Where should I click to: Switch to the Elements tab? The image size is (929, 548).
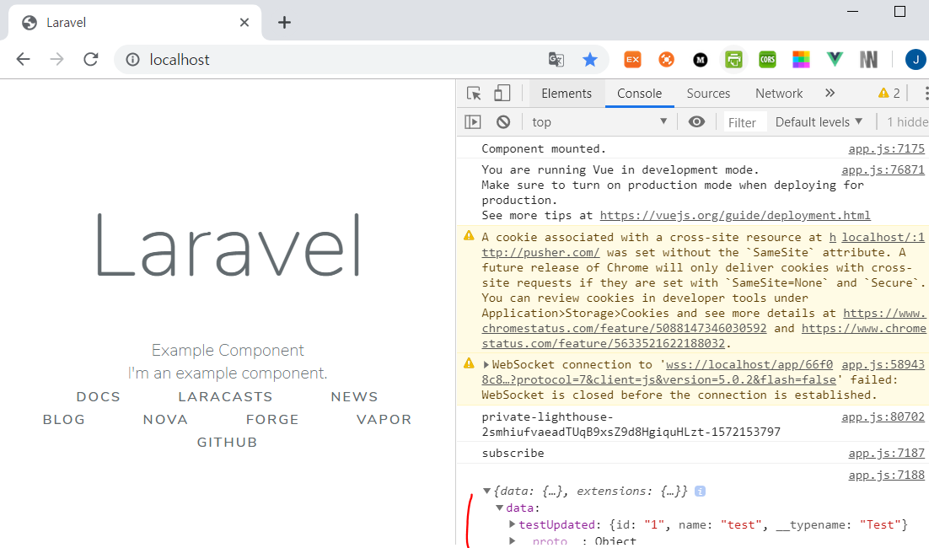pyautogui.click(x=567, y=93)
